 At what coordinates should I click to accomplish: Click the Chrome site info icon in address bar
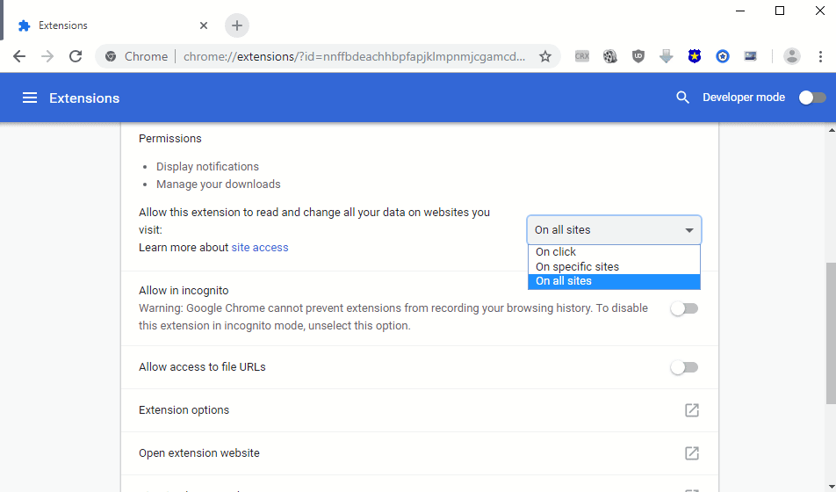[x=111, y=56]
